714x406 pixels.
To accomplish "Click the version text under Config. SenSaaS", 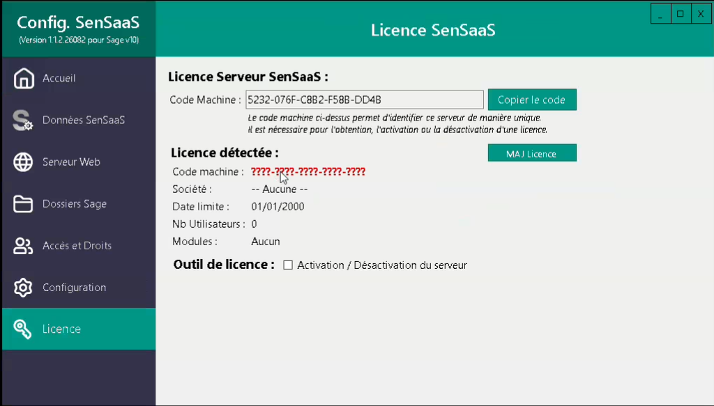I will click(x=79, y=40).
